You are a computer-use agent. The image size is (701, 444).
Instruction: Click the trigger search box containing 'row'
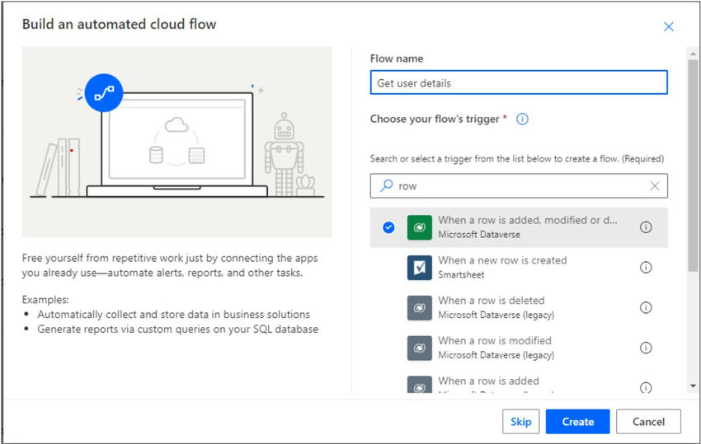519,186
